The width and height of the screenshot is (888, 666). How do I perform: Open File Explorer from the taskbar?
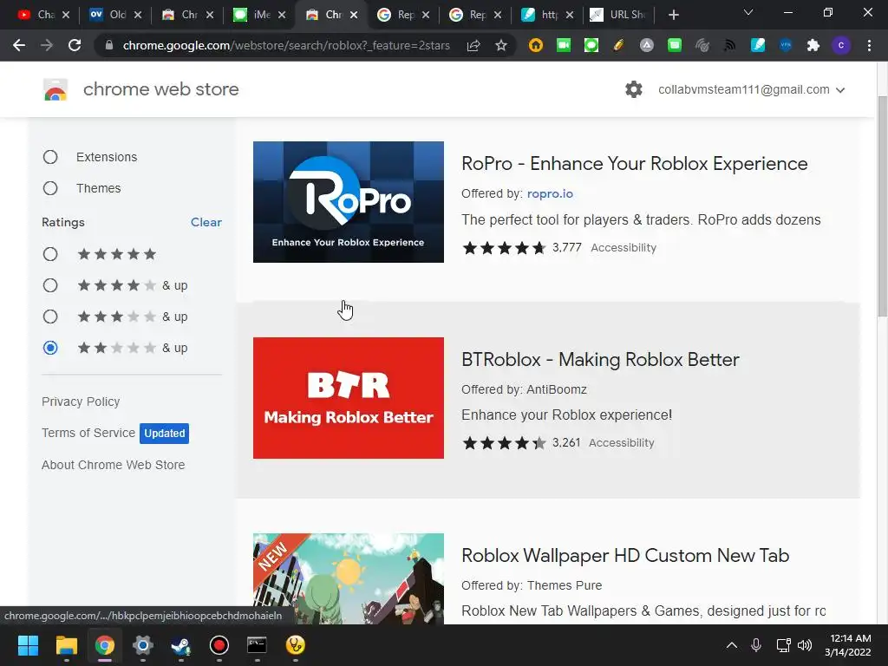[66, 645]
